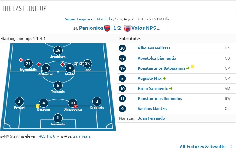Click the goal ball icons next to Joao
This screenshot has height=151, width=236.
coord(78,64)
